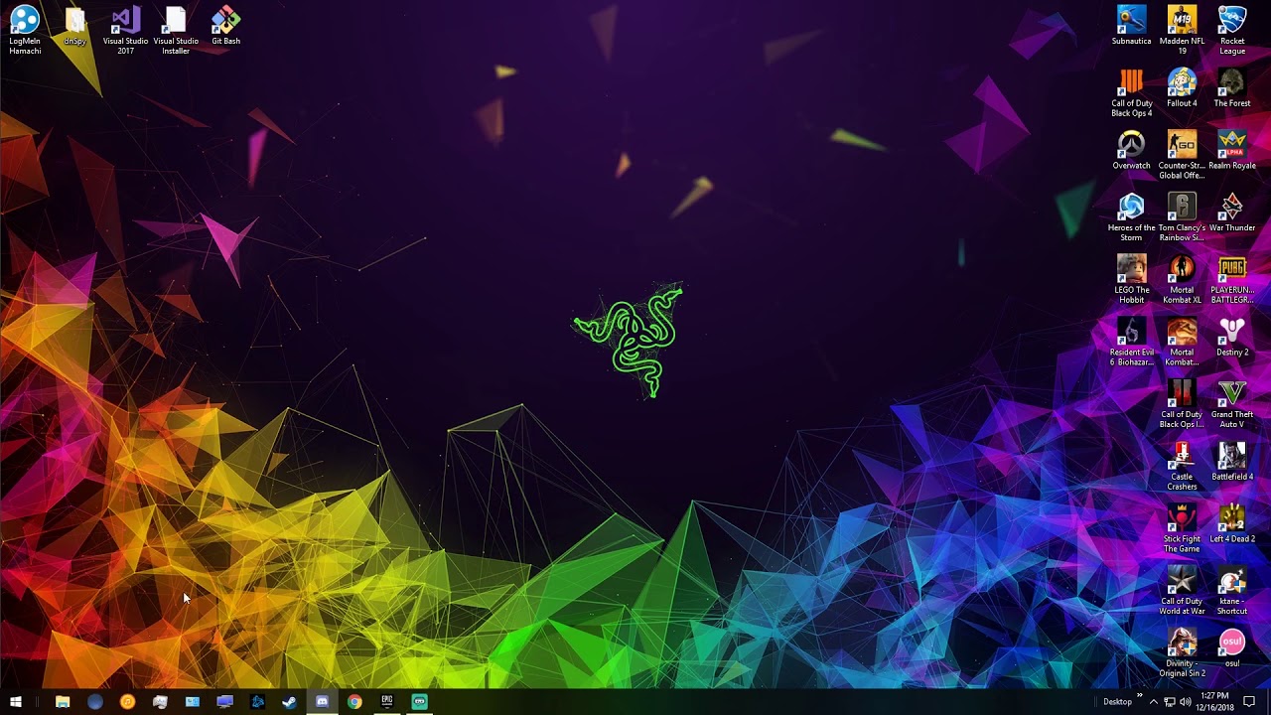
Task: Open File Explorer from the taskbar
Action: point(63,702)
